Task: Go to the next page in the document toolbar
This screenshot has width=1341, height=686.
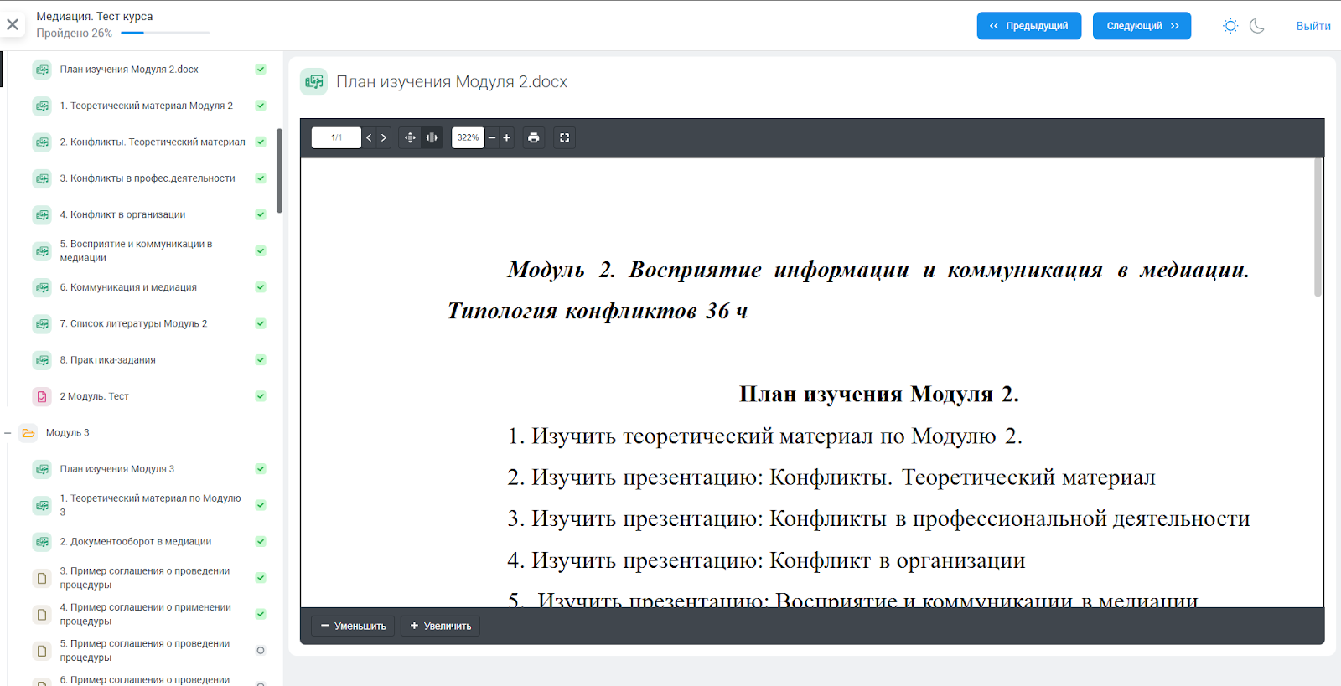Action: [x=384, y=137]
